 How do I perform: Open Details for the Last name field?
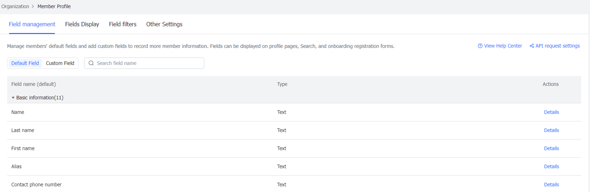pos(551,130)
